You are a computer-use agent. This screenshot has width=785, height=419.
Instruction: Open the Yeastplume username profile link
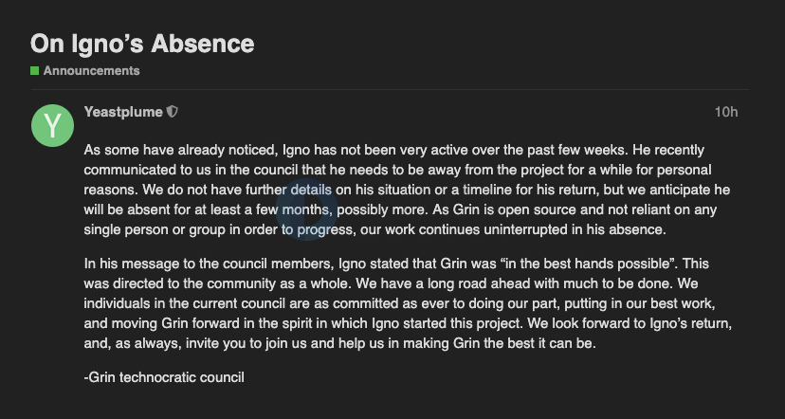point(123,112)
